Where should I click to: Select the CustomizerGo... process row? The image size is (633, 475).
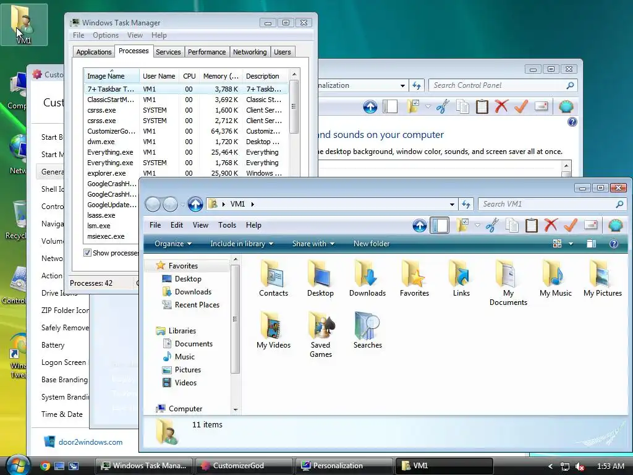point(185,131)
